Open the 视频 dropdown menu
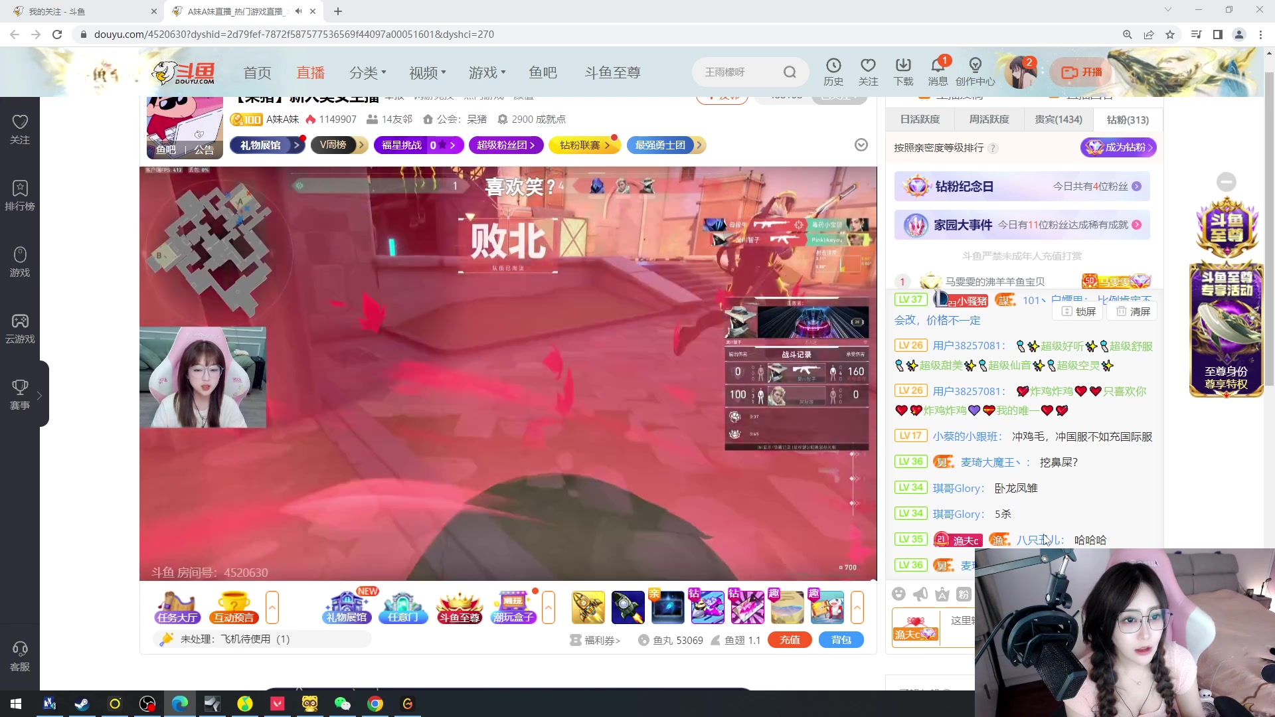The width and height of the screenshot is (1275, 717). click(428, 72)
